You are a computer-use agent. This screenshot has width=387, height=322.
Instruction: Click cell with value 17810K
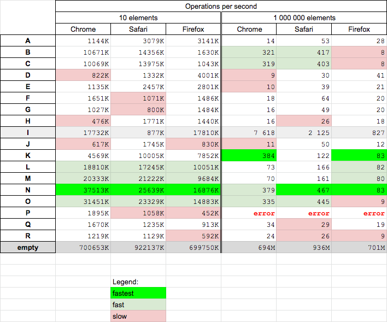point(193,132)
